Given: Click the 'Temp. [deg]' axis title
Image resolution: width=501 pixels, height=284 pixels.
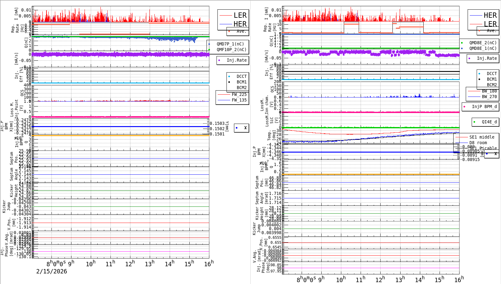Looking at the screenshot, I should coord(272,136).
